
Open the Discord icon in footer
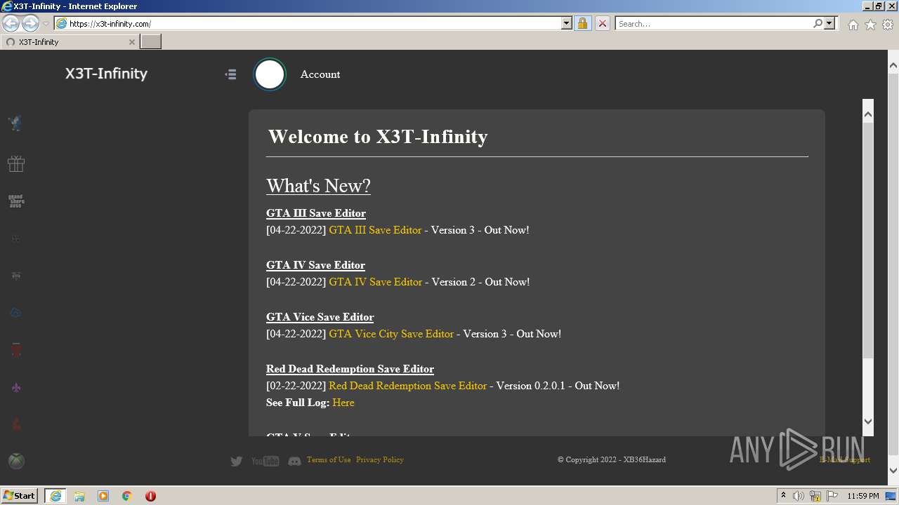[295, 461]
